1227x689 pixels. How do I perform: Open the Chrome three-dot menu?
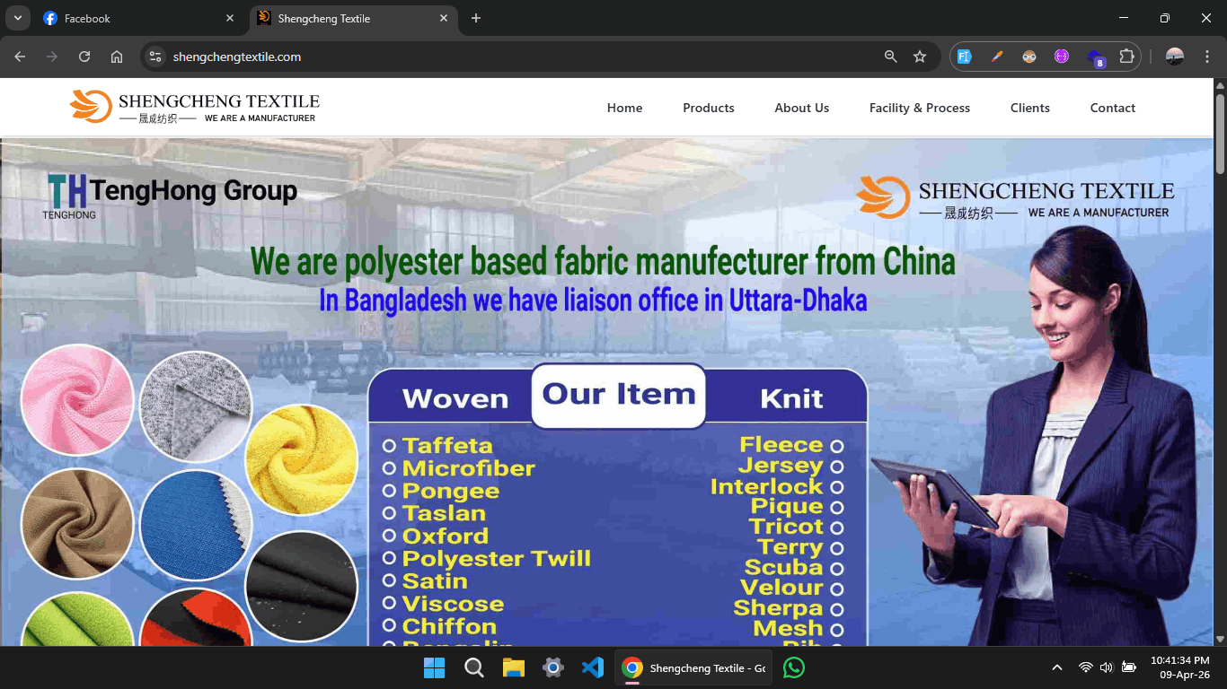(x=1206, y=57)
